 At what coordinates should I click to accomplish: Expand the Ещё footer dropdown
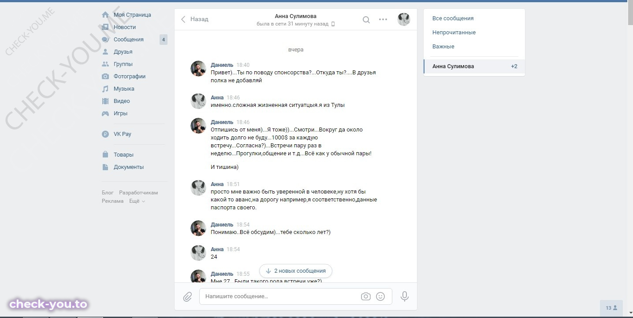click(x=137, y=201)
